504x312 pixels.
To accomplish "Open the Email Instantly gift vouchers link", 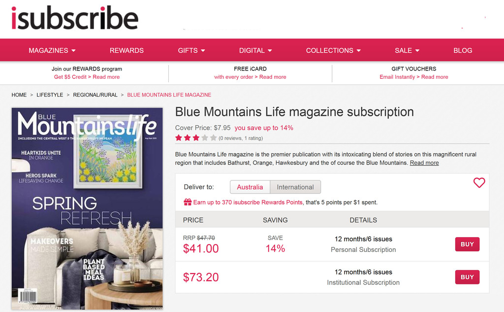I will tap(413, 77).
